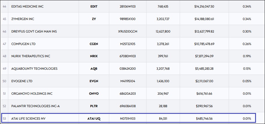This screenshot has width=265, height=124.
Task: Click share count 206,967
Action: (163, 94)
